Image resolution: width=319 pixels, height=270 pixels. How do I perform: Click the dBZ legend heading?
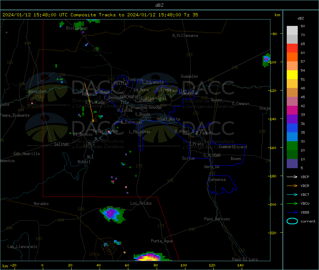pos(301,18)
